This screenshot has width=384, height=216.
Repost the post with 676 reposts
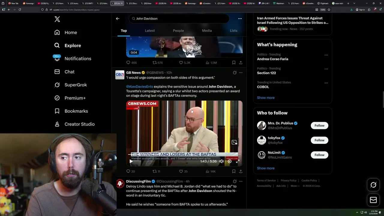(x=157, y=63)
